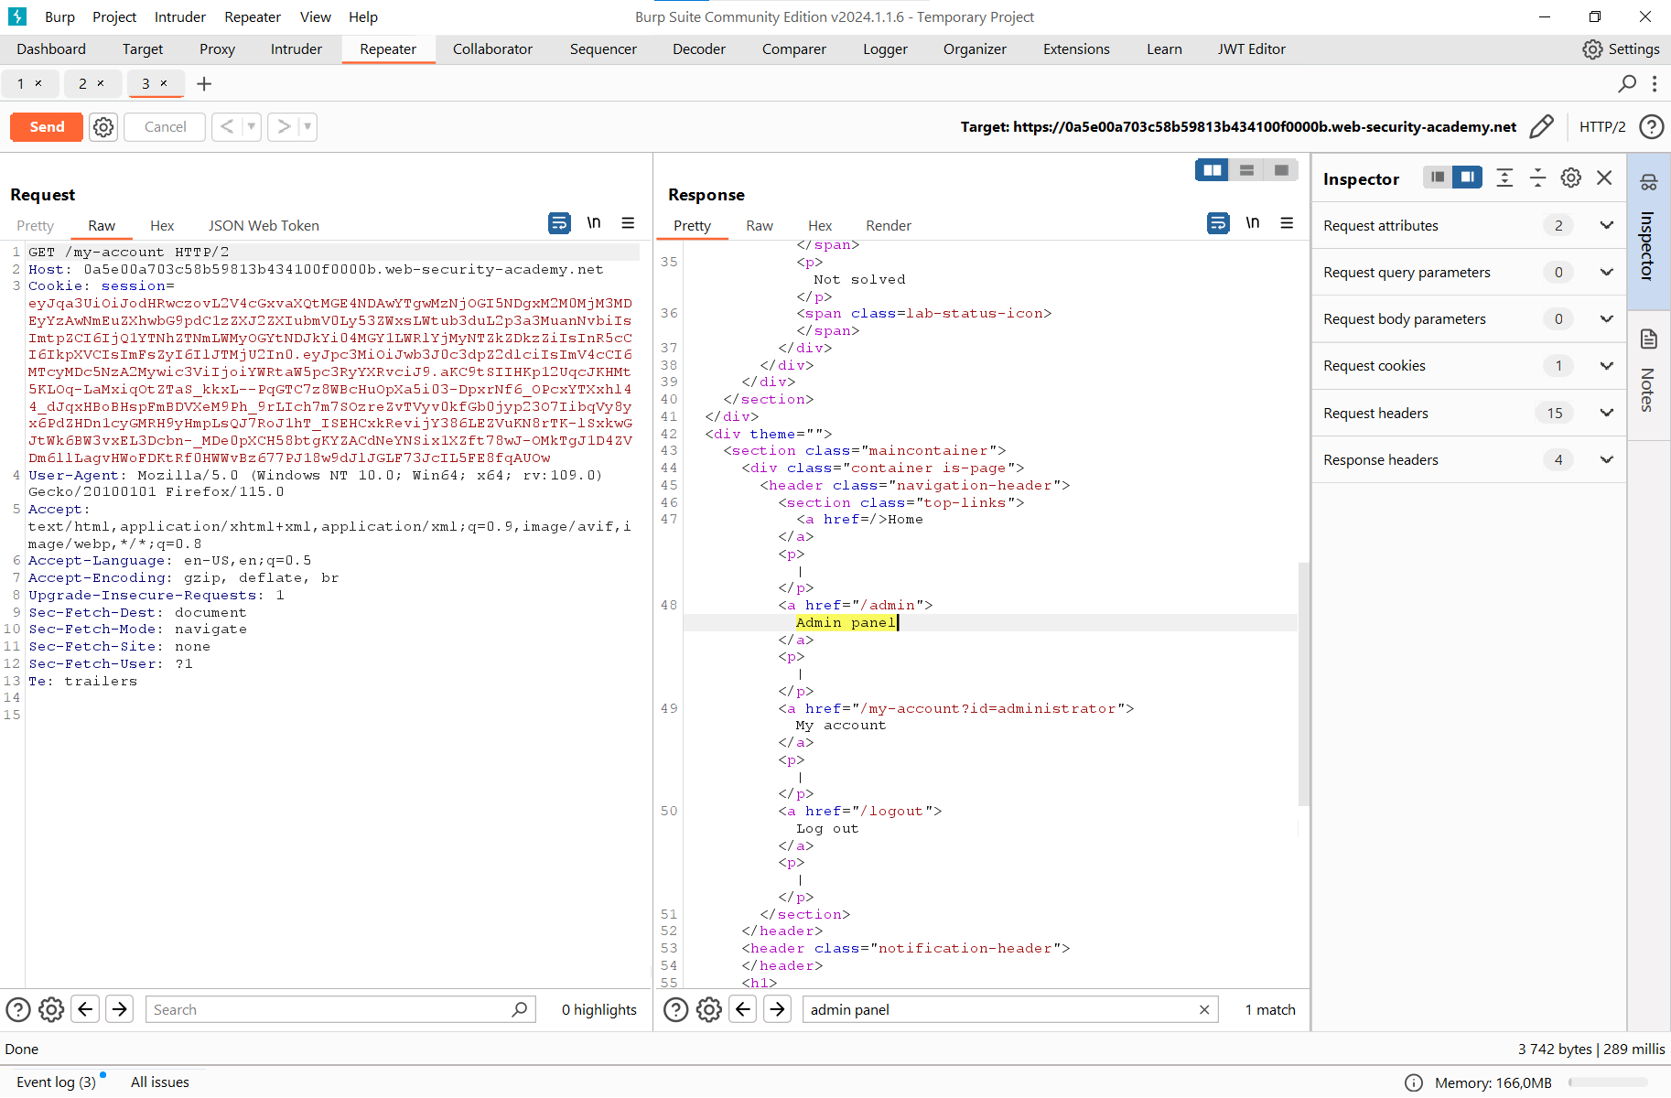Toggle request word wrap icon

coord(559,222)
